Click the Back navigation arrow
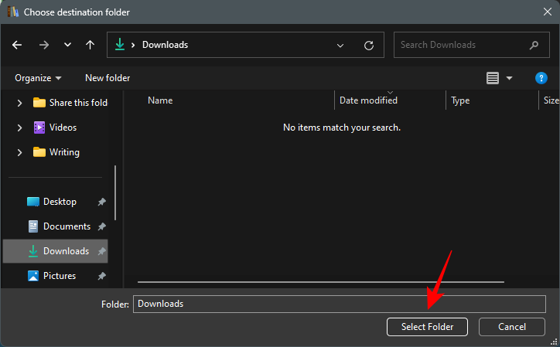Screen dimensions: 560x347 [x=17, y=45]
